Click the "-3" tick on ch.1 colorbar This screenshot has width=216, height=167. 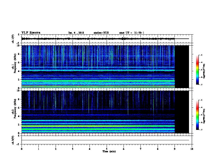tap(201, 55)
